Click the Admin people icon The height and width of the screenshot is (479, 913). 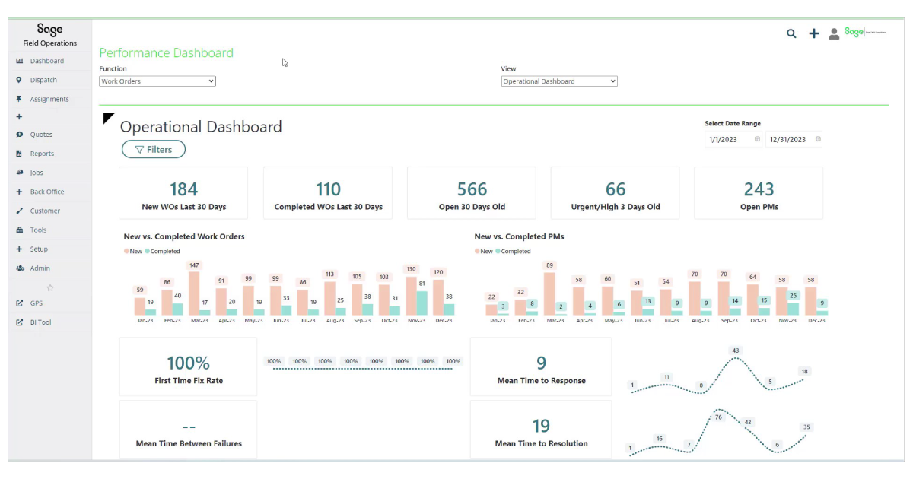click(19, 268)
